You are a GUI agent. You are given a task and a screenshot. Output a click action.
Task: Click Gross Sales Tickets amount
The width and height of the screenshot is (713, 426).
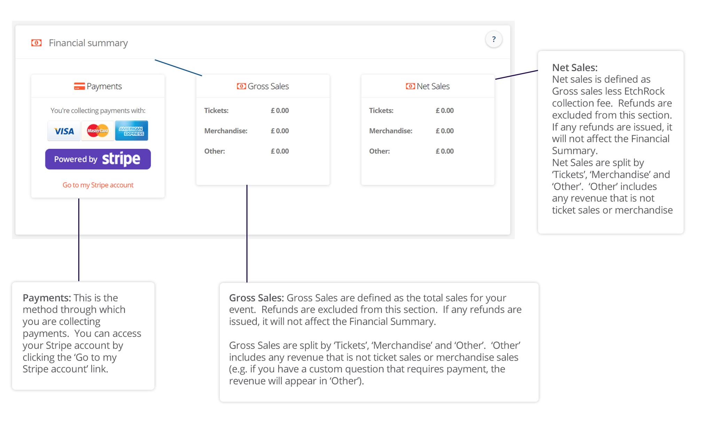(x=280, y=111)
